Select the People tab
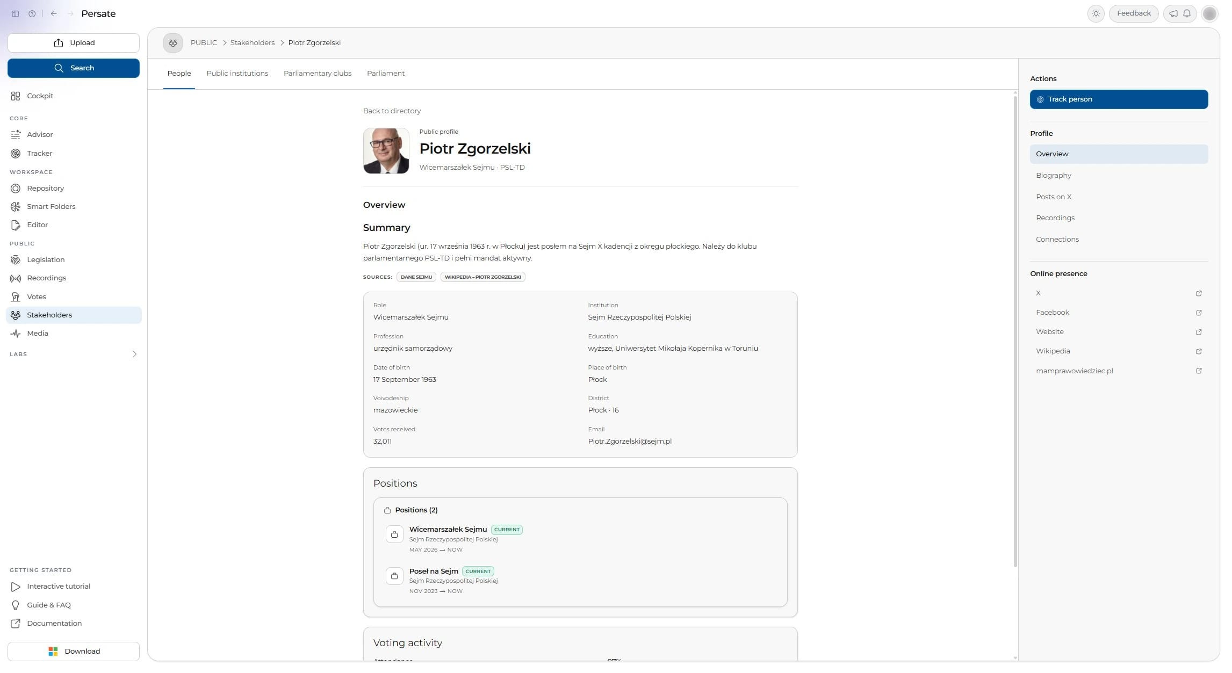 click(179, 74)
